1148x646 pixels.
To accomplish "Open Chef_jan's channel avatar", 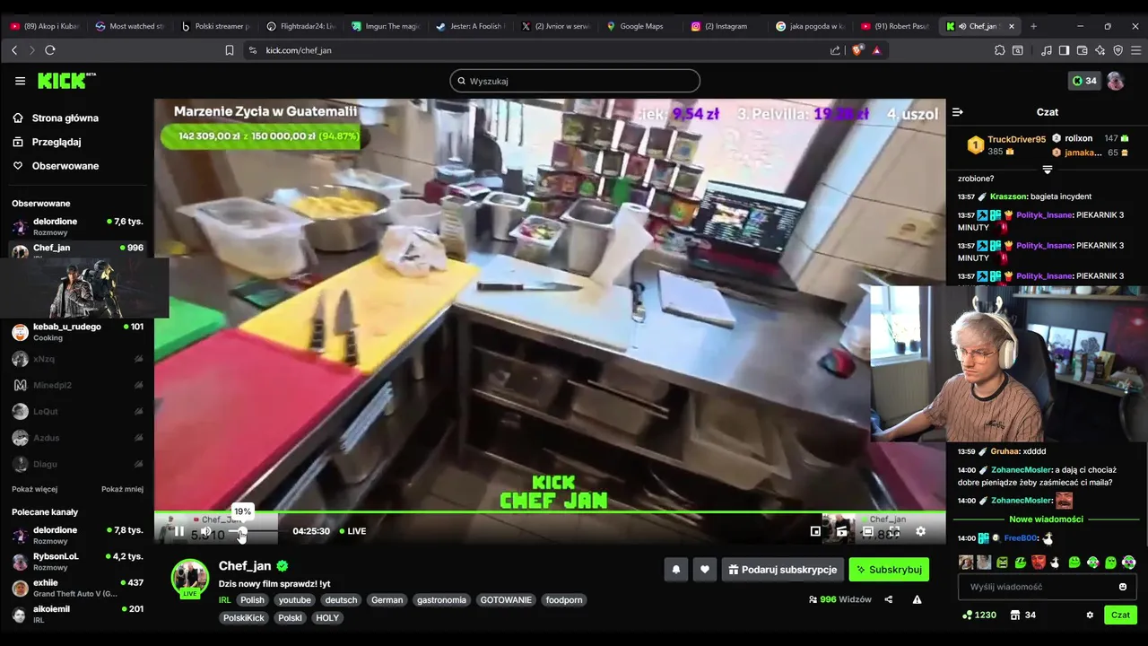I will click(x=190, y=578).
